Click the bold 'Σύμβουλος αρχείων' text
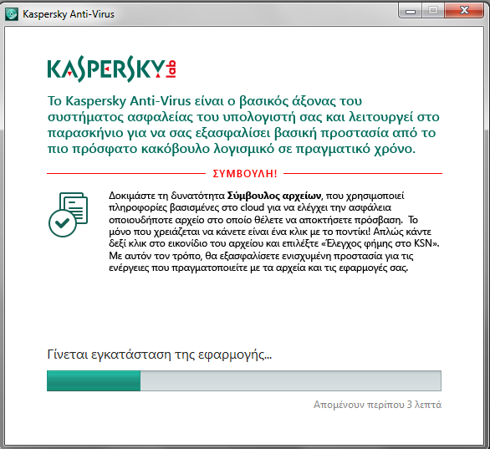490x449 pixels. click(x=274, y=196)
